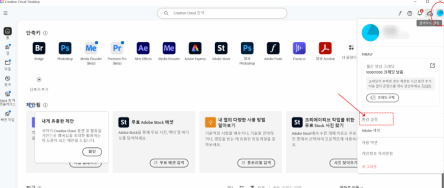This screenshot has width=444, height=188.
Task: Open the notifications bell icon
Action: coord(420,13)
